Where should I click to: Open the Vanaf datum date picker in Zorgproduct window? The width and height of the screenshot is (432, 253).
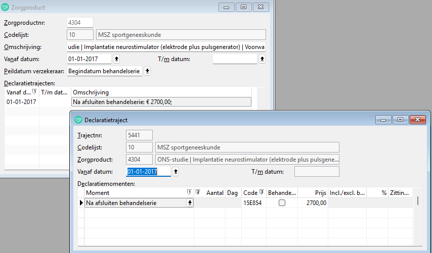(116, 59)
